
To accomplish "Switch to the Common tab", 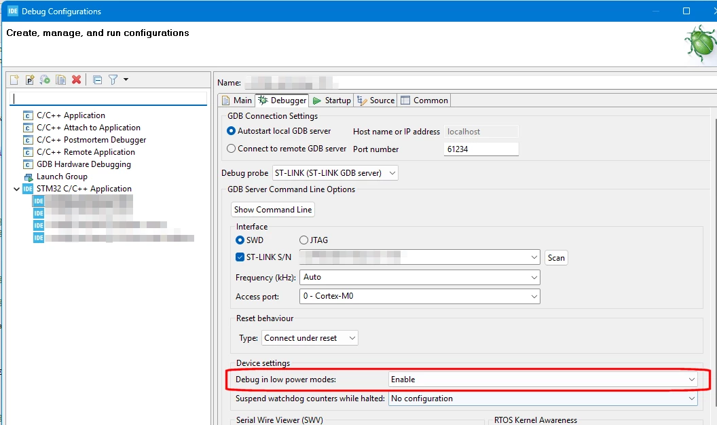I will [424, 100].
